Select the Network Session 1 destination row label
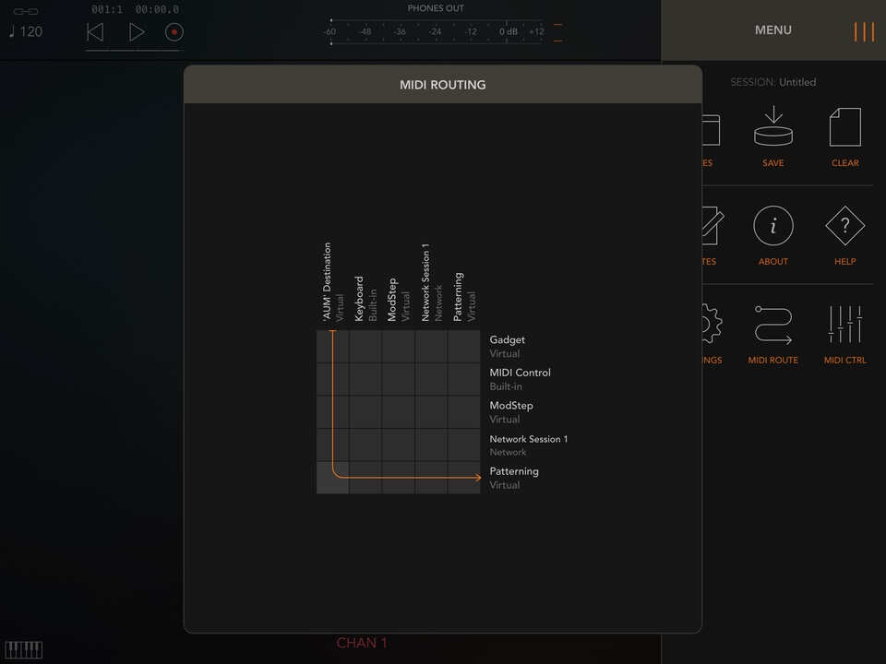The width and height of the screenshot is (886, 664). [x=528, y=445]
